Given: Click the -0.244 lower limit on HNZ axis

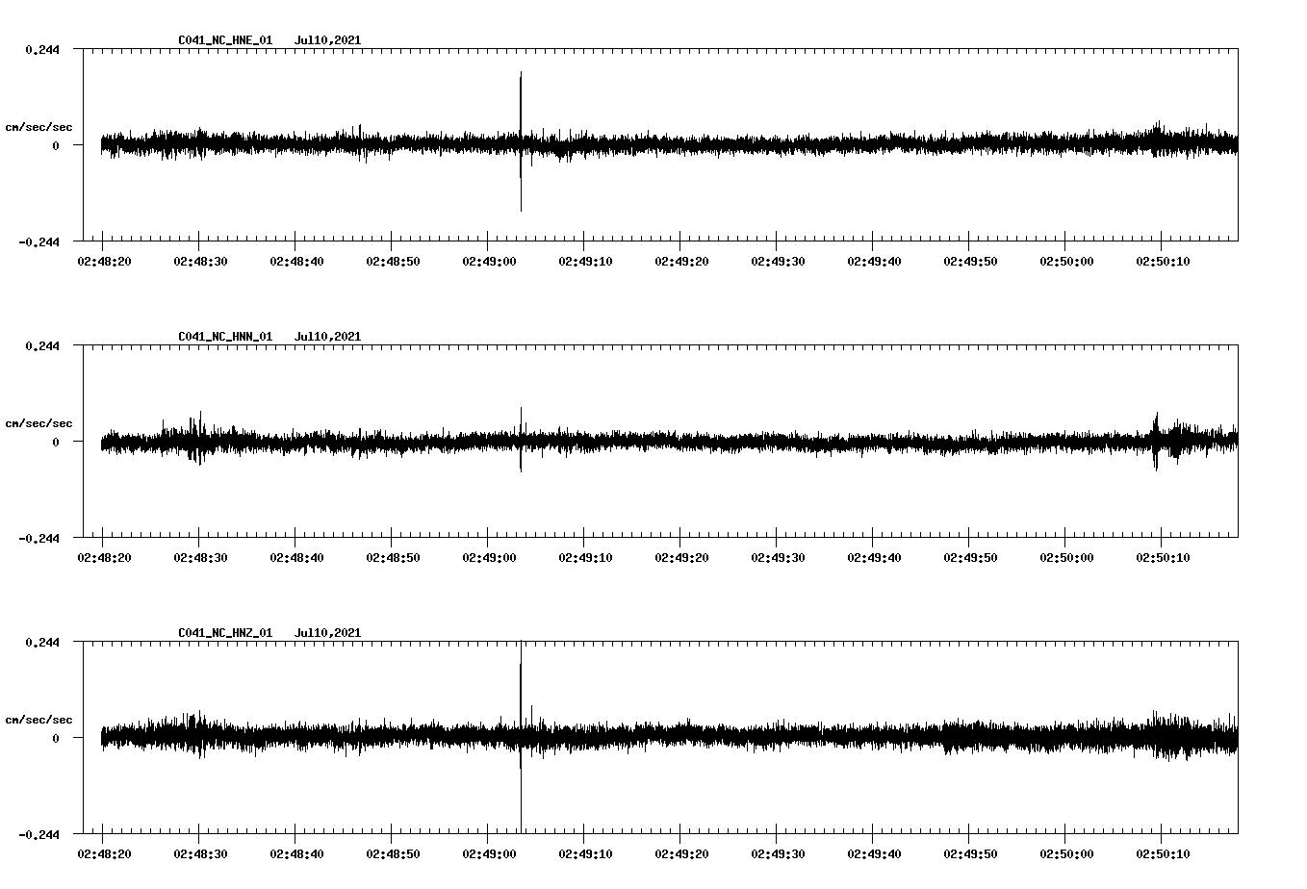Looking at the screenshot, I should (x=38, y=834).
